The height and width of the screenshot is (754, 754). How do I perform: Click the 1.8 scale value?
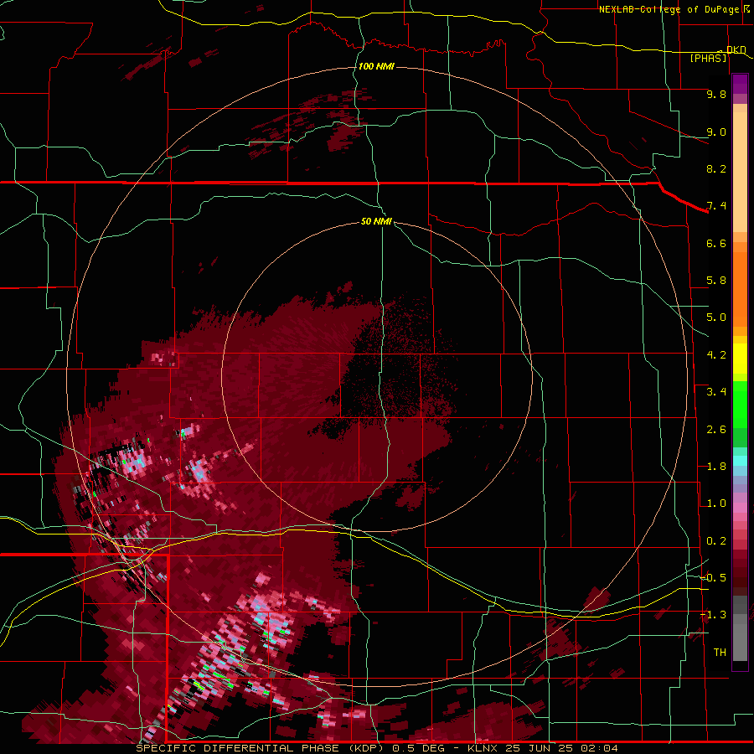[716, 467]
